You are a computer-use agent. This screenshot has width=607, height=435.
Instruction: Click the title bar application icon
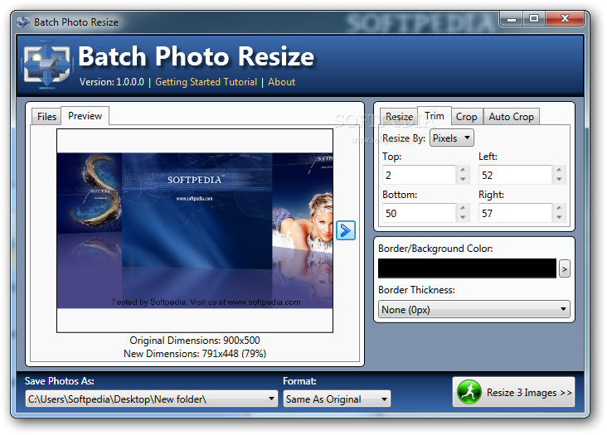[23, 22]
